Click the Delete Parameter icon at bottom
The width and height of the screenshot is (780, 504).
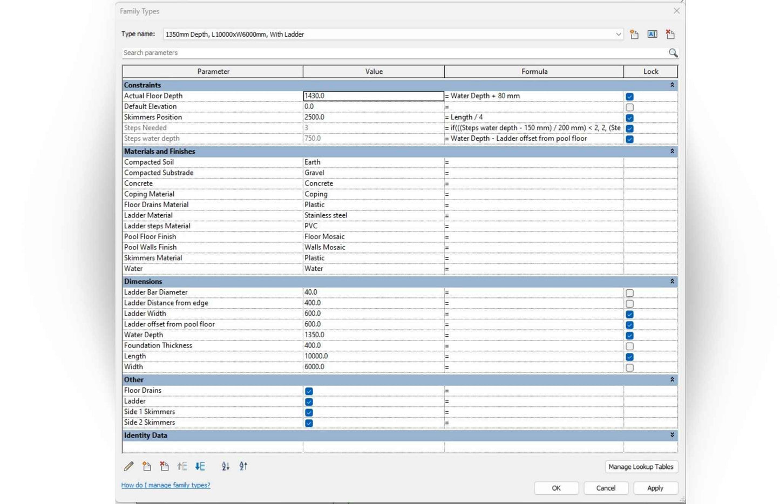point(164,466)
